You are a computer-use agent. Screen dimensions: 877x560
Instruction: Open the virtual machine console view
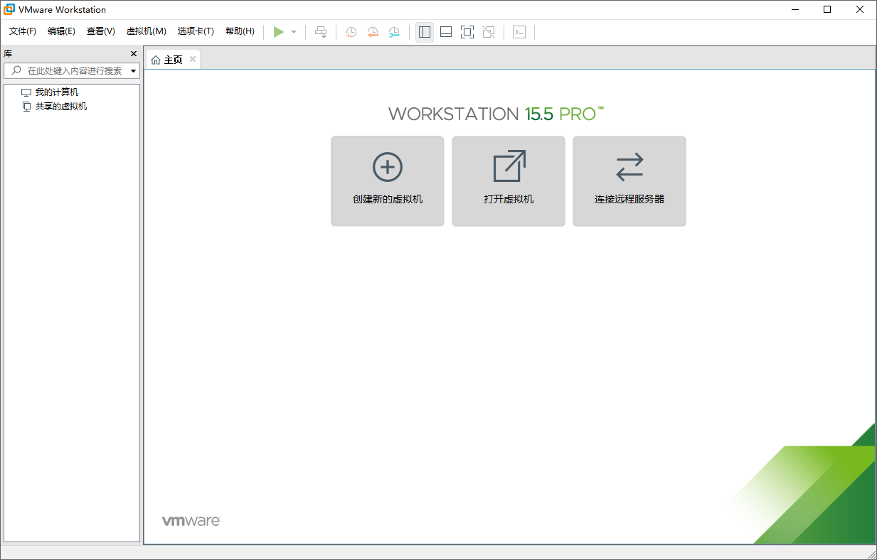[519, 31]
